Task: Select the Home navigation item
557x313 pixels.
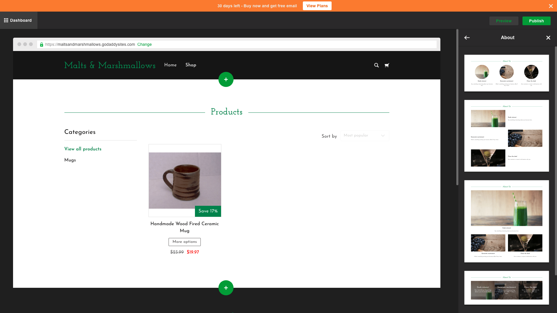Action: tap(170, 65)
